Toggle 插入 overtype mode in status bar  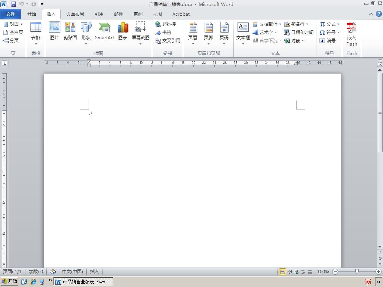[x=95, y=272]
